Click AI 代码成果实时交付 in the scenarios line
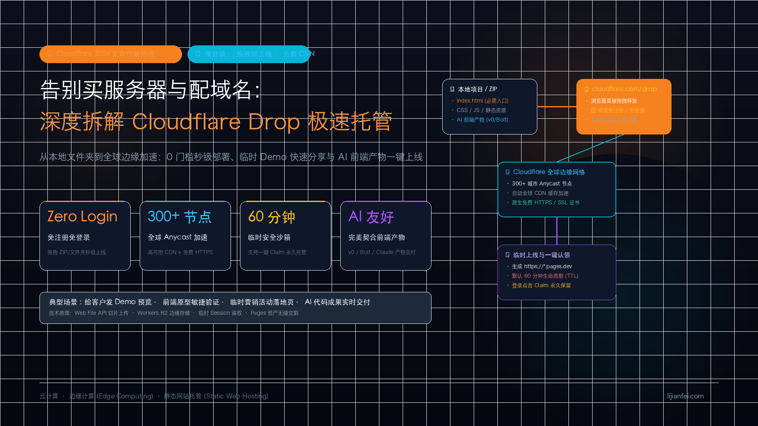 pyautogui.click(x=338, y=302)
